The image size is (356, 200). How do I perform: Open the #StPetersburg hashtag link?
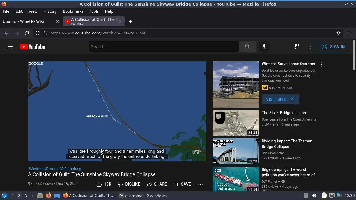(x=70, y=169)
